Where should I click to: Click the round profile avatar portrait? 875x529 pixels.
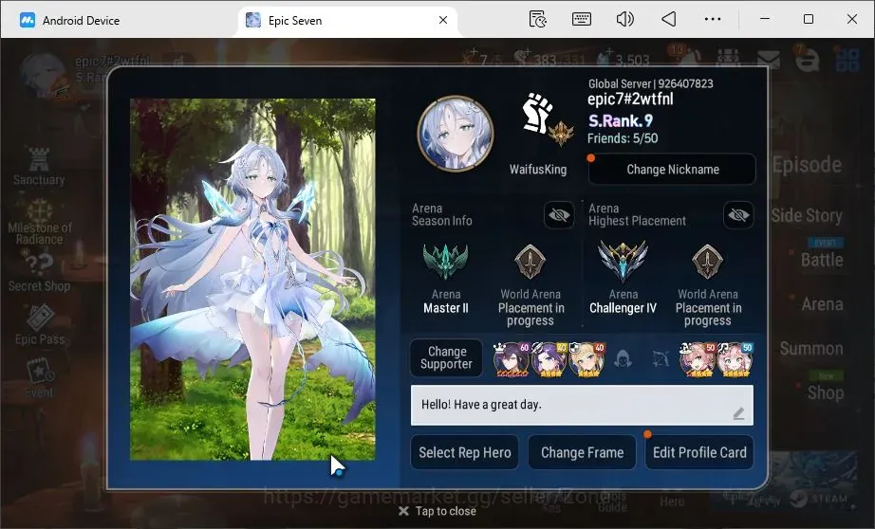pos(456,133)
